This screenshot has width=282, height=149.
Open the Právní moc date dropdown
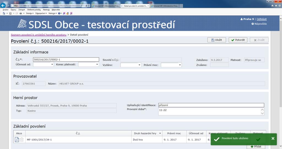point(180,65)
